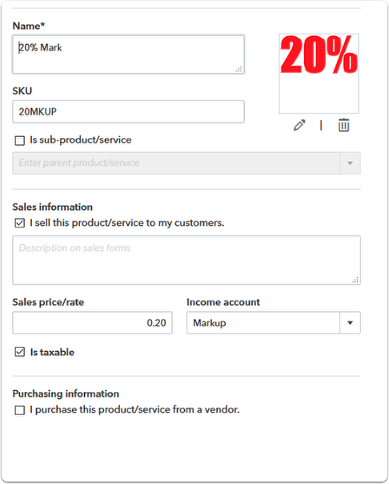Screen dimensions: 389x484
Task: Uncheck the Is taxable checkbox
Action: tap(20, 352)
